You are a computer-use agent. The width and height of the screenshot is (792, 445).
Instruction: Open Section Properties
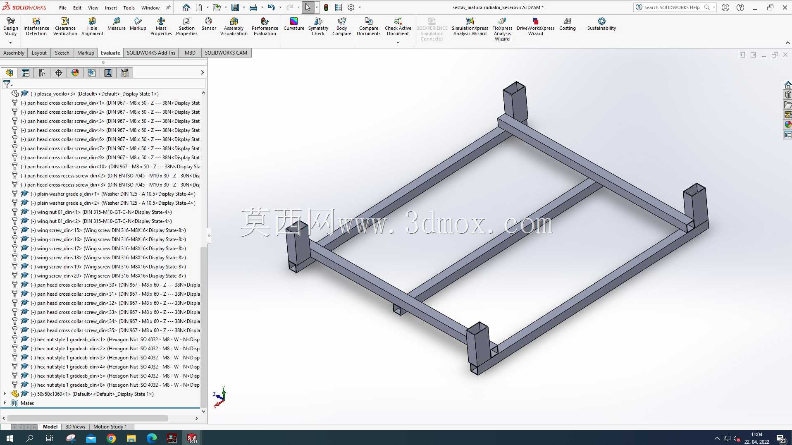[x=187, y=26]
